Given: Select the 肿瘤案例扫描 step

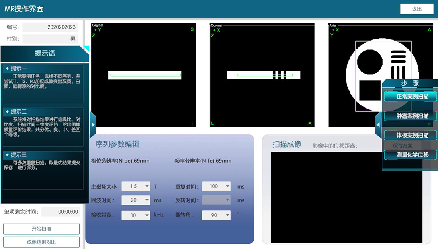Looking at the screenshot, I should 410,116.
